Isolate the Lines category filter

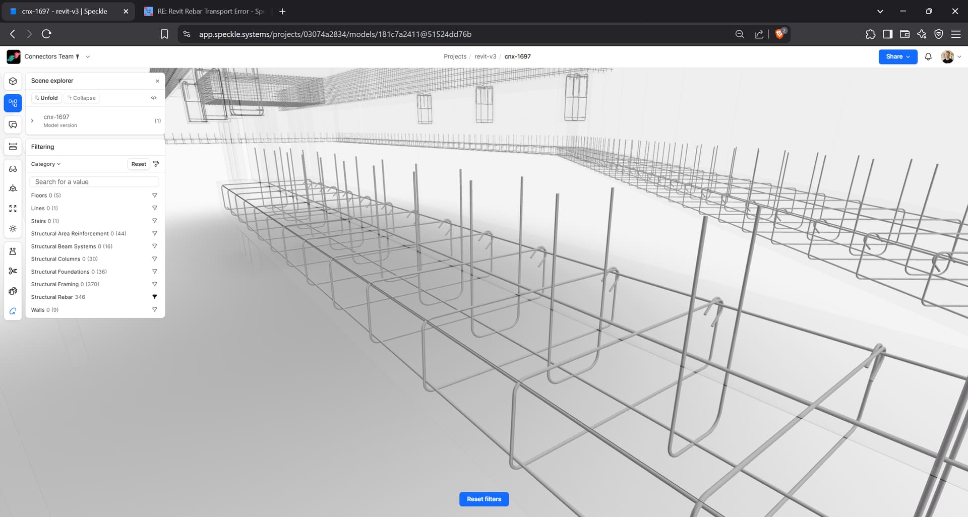coord(155,208)
